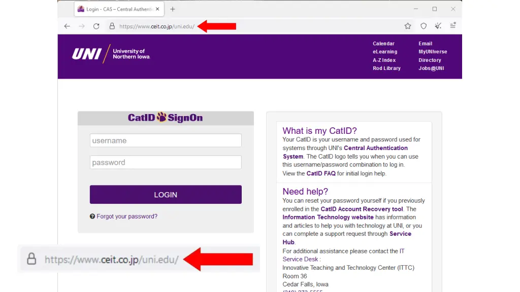The height and width of the screenshot is (292, 520).
Task: Open a new tab with plus icon
Action: click(x=173, y=9)
